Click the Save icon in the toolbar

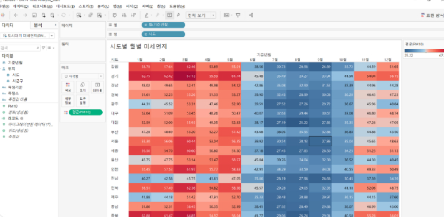[34, 15]
